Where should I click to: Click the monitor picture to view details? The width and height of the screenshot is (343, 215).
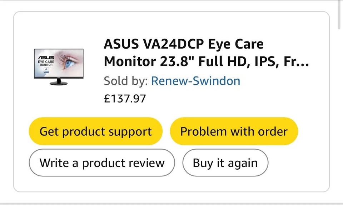coord(59,68)
